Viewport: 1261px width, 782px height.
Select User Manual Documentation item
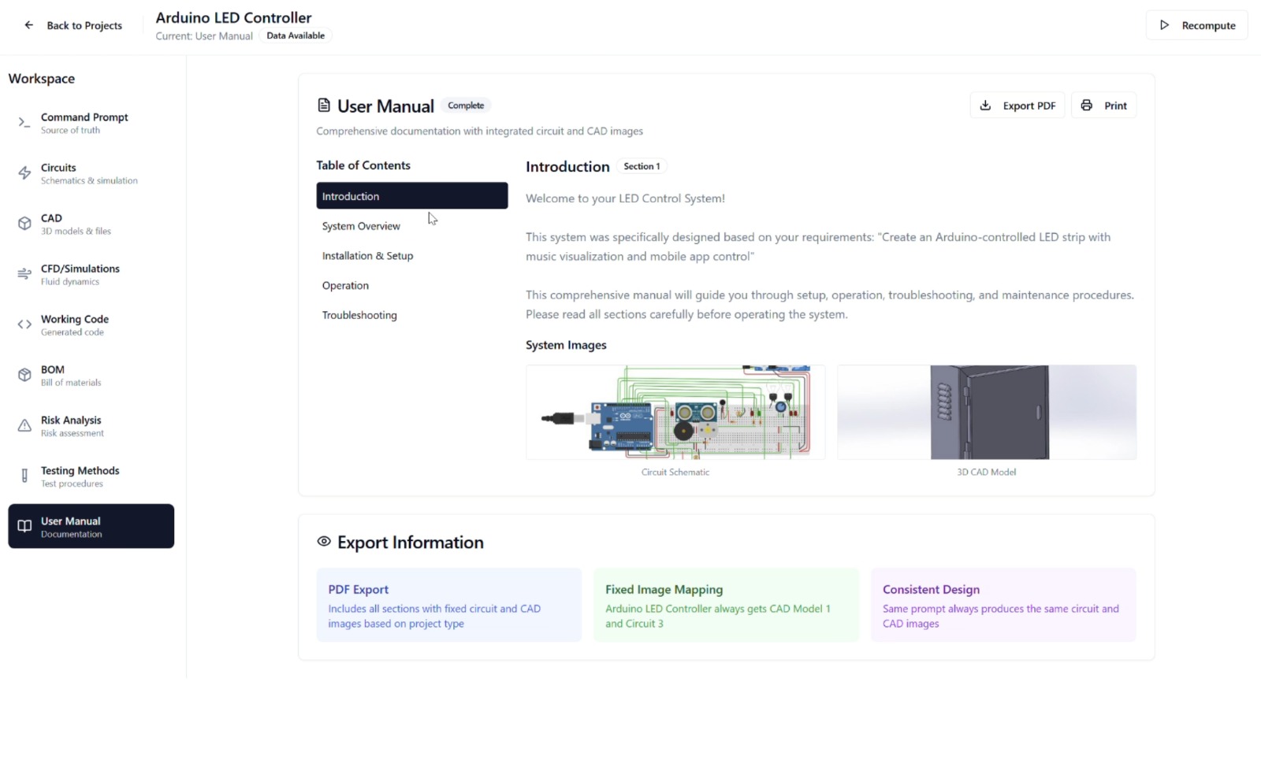click(91, 526)
